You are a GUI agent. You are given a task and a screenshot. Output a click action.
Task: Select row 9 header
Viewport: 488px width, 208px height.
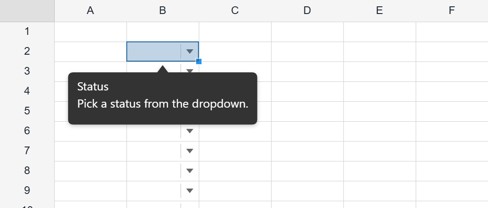tap(27, 191)
